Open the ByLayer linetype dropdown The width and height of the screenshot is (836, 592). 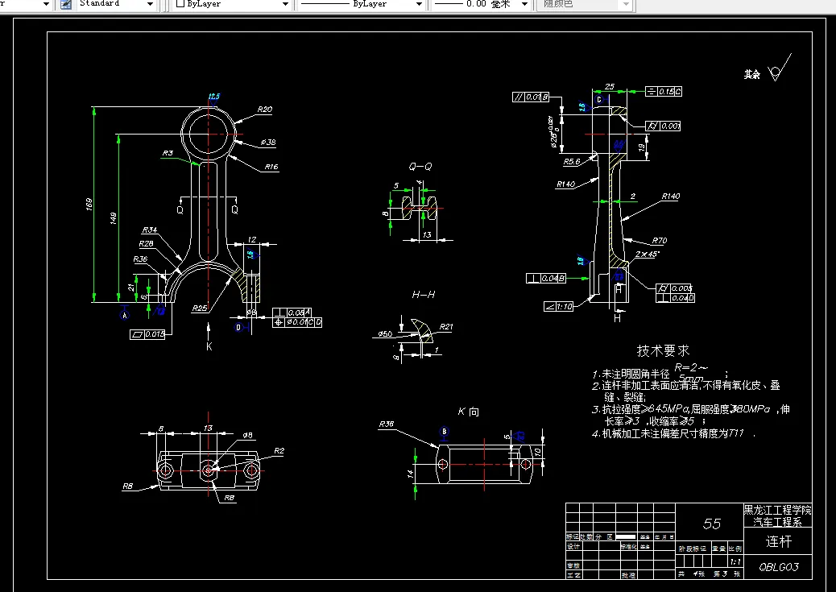point(419,4)
